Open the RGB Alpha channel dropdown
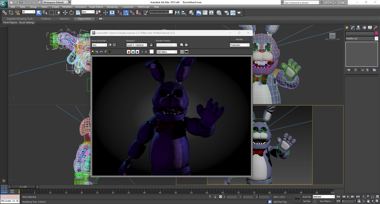 (x=167, y=52)
